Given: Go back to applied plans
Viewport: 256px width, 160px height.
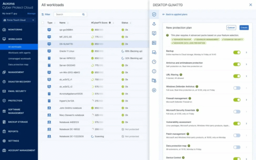Looking at the screenshot, I should tap(175, 14).
